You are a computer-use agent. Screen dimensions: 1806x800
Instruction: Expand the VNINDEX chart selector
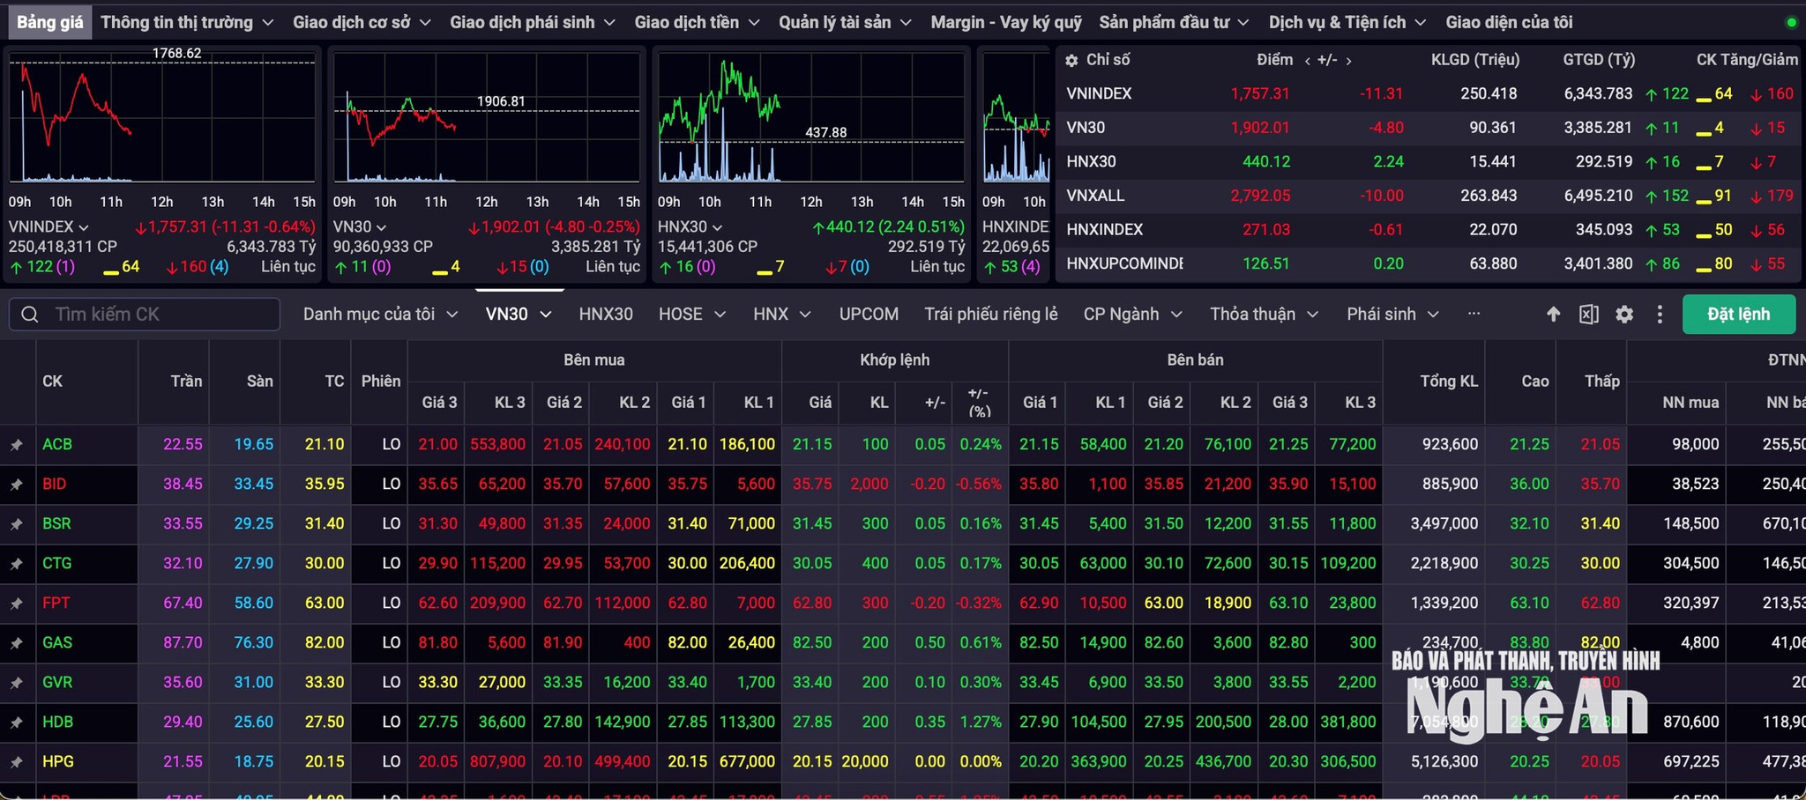point(84,227)
